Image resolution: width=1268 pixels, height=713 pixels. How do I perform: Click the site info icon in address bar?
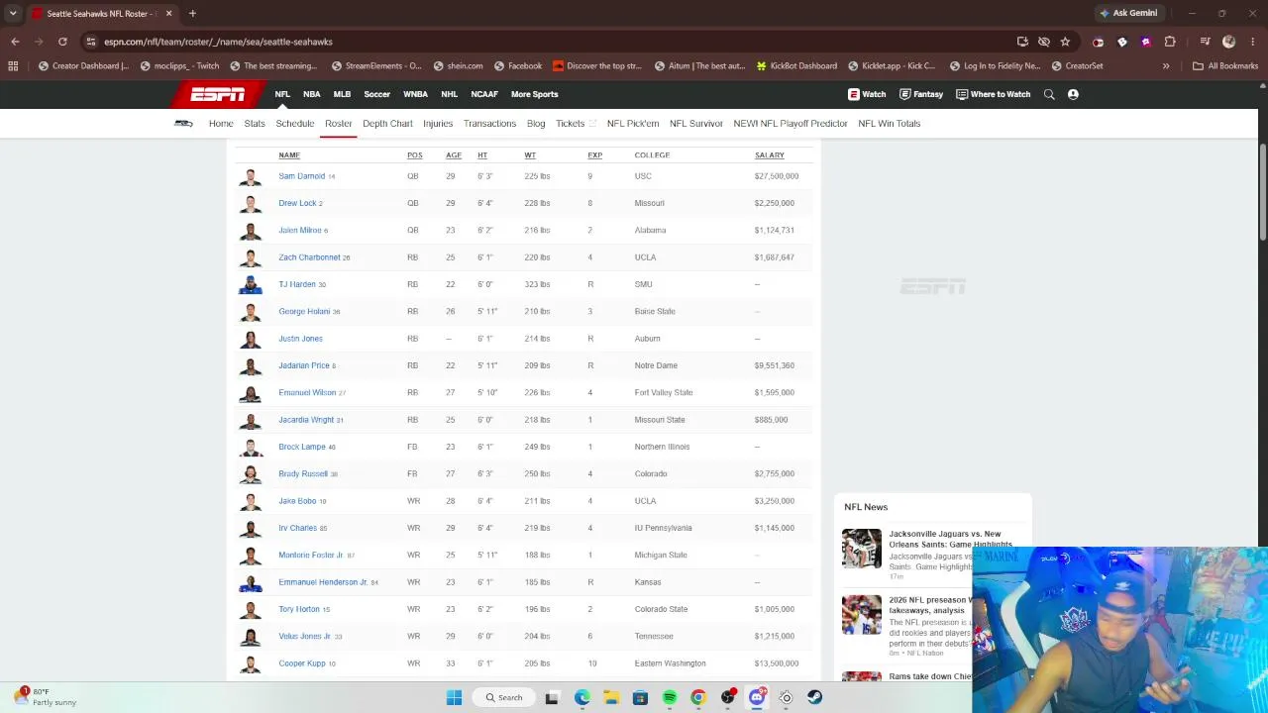click(91, 42)
